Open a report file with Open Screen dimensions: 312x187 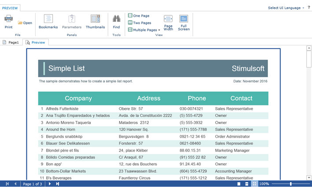coord(25,23)
